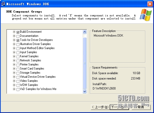Screen dimensions: 154x113
Task: Click the component list scroll down arrow
Action: click(x=85, y=91)
